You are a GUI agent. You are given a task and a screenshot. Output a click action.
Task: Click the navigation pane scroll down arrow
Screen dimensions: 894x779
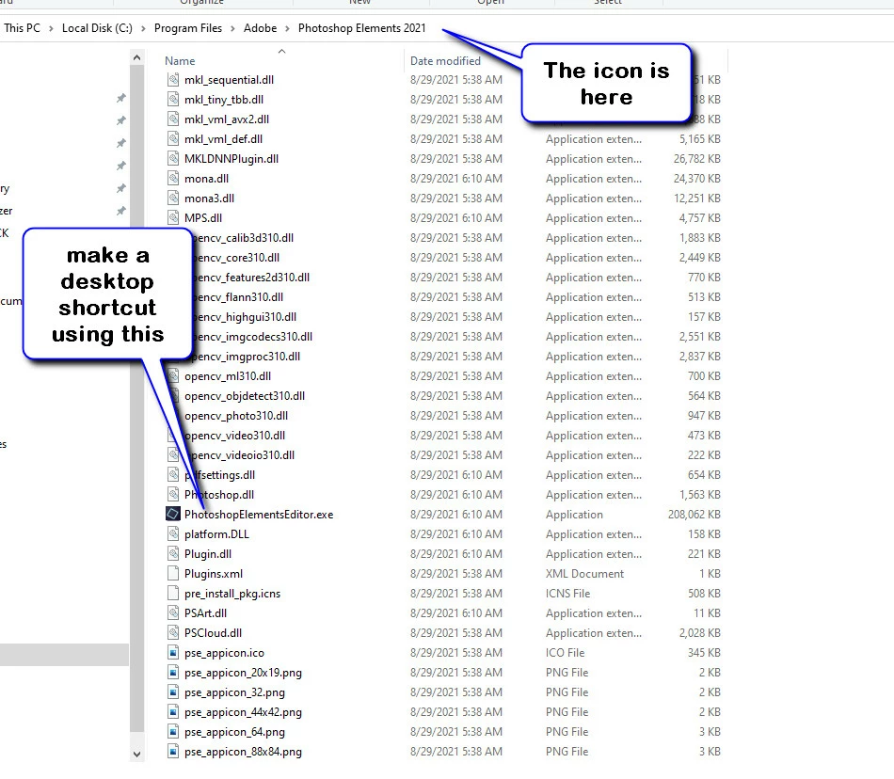click(136, 754)
